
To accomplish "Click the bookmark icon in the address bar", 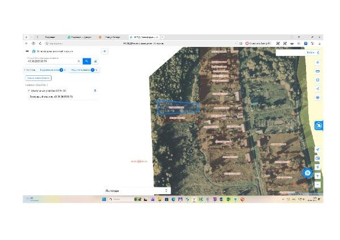I will pos(241,44).
